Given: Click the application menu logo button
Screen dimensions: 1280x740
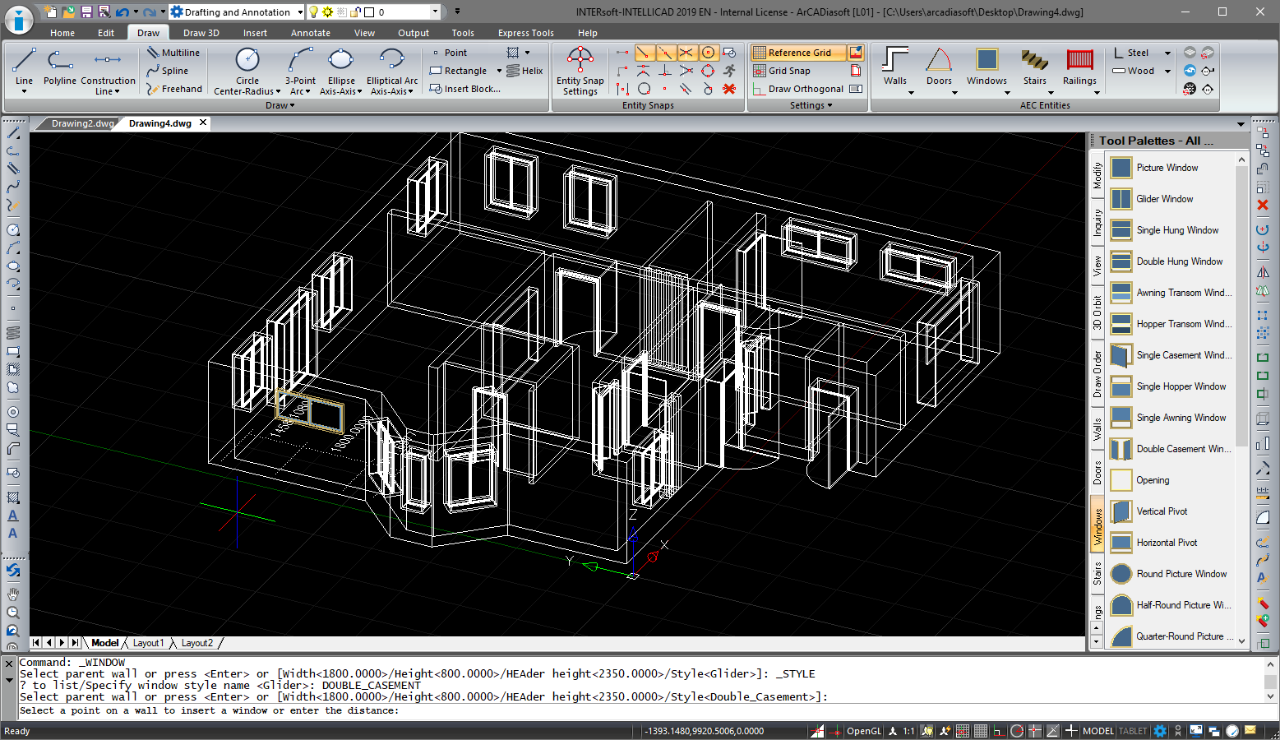Looking at the screenshot, I should coord(20,20).
